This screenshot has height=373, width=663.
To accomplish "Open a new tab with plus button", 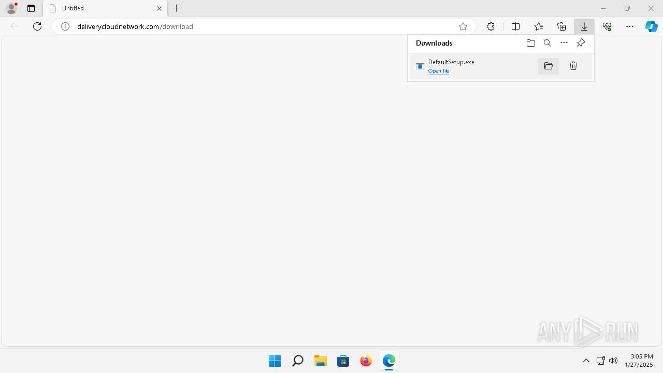I will 177,8.
